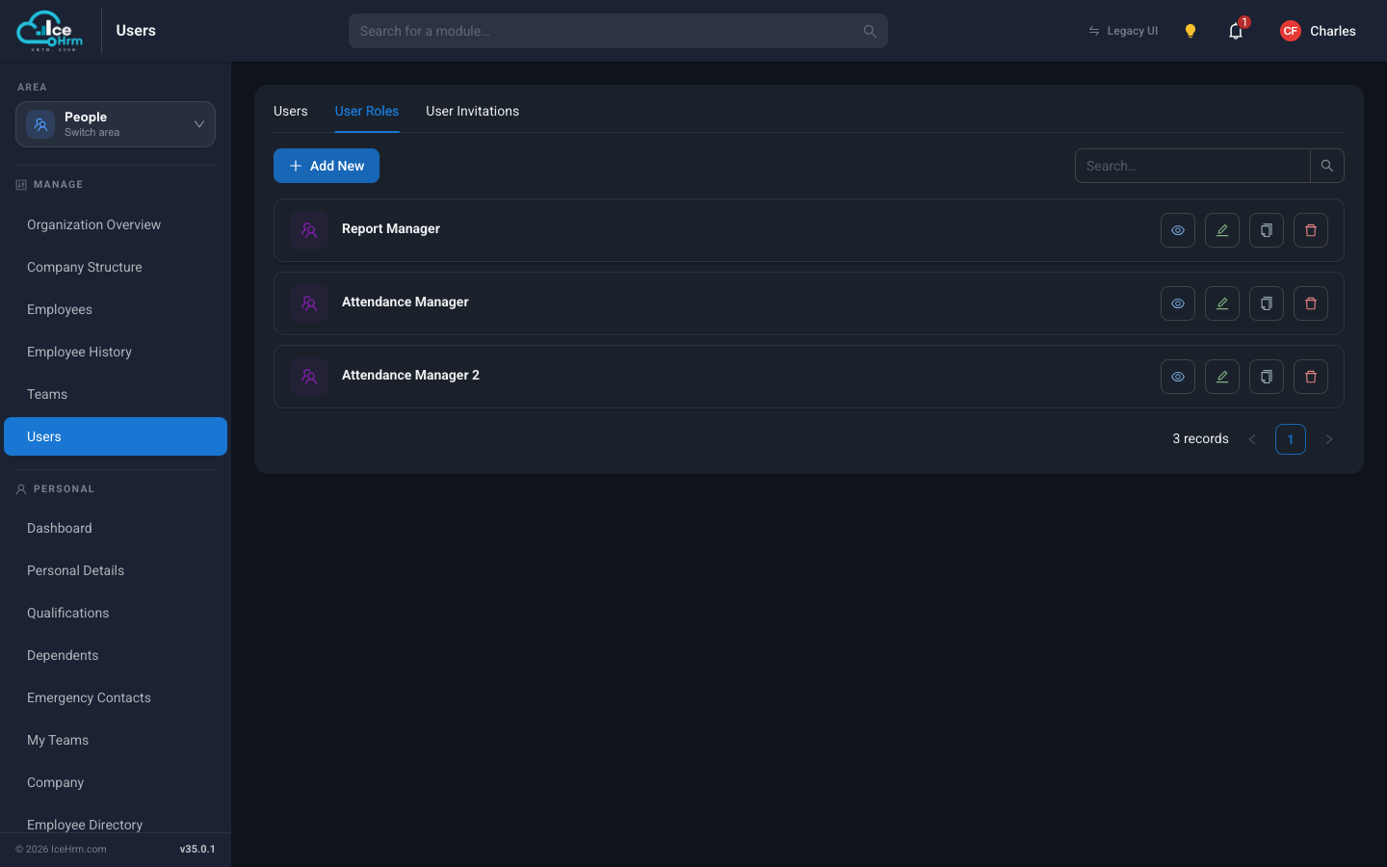The width and height of the screenshot is (1387, 867).
Task: Edit the Attendance Manager 2 role
Action: pyautogui.click(x=1222, y=377)
